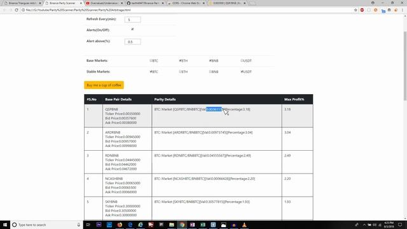This screenshot has width=407, height=229.
Task: Open Firefox from the taskbar
Action: pyautogui.click(x=120, y=225)
